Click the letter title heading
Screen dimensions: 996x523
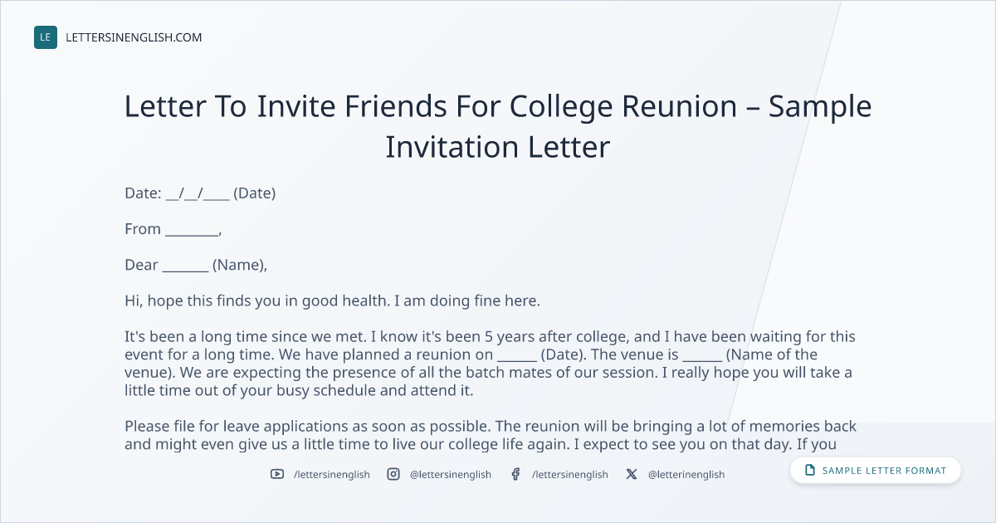pyautogui.click(x=498, y=127)
